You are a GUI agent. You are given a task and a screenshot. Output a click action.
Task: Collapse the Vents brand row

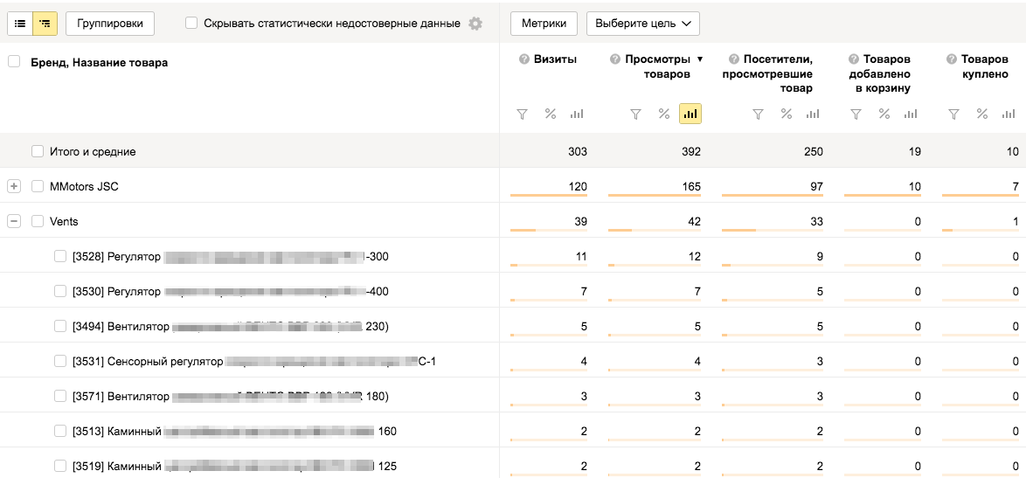[14, 221]
